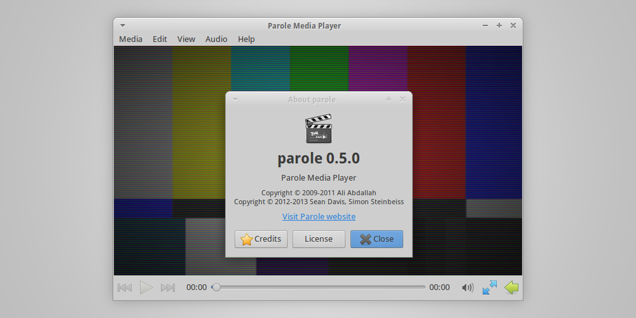Click the 'Parole Media Player' description in dialog
The height and width of the screenshot is (318, 636).
(x=319, y=178)
